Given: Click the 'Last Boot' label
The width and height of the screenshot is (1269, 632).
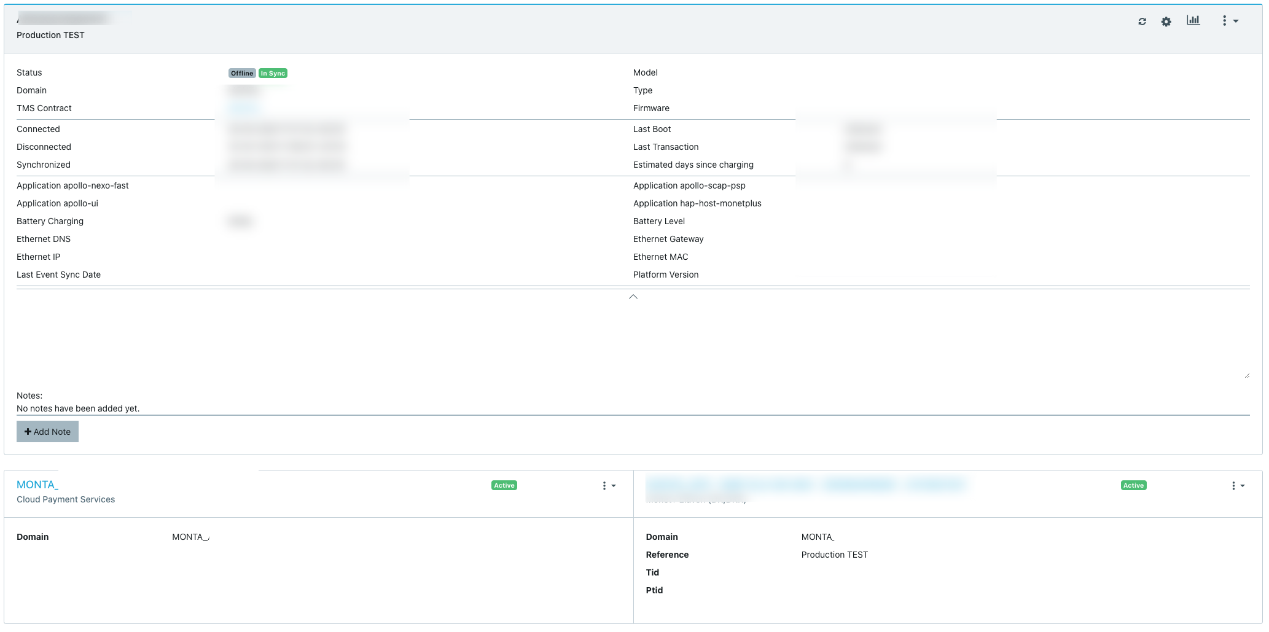Looking at the screenshot, I should [x=652, y=129].
